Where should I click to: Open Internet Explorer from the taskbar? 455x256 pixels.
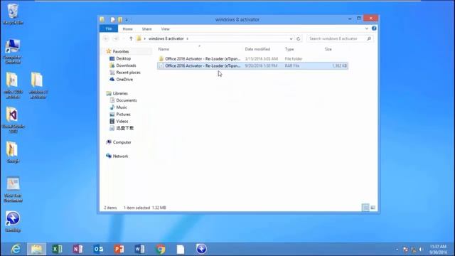(x=16, y=249)
